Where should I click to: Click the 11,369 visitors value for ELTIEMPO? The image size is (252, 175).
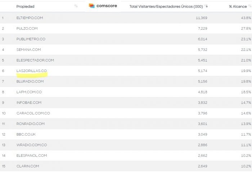tap(201, 18)
